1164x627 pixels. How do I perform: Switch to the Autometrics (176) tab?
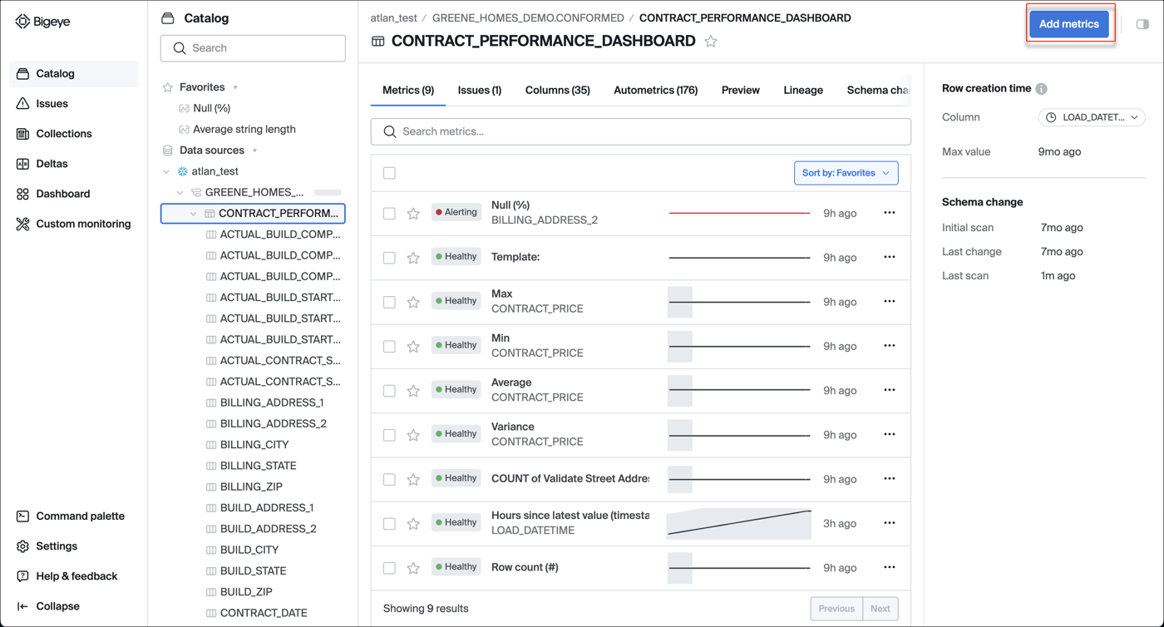(655, 90)
